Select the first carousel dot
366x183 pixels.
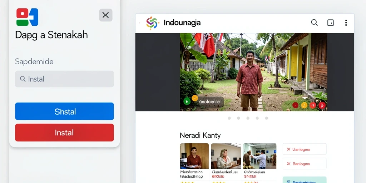tap(229, 118)
